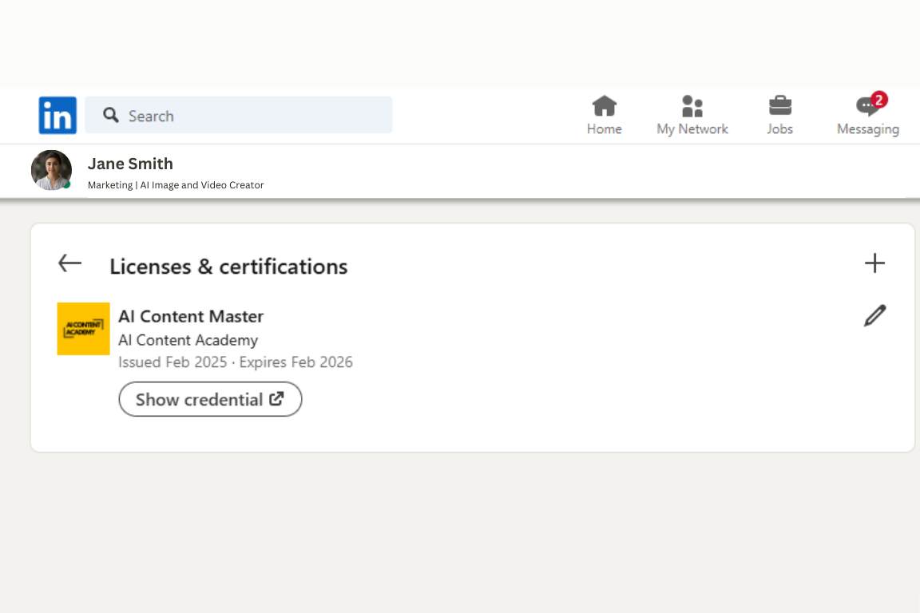The height and width of the screenshot is (613, 920).
Task: Open the AI Content Academy organization link
Action: click(188, 340)
